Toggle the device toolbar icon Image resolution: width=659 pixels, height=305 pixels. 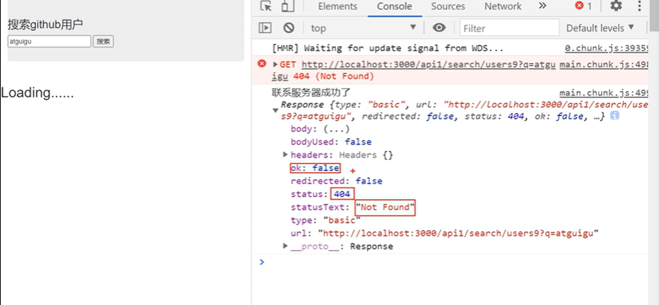coord(288,6)
